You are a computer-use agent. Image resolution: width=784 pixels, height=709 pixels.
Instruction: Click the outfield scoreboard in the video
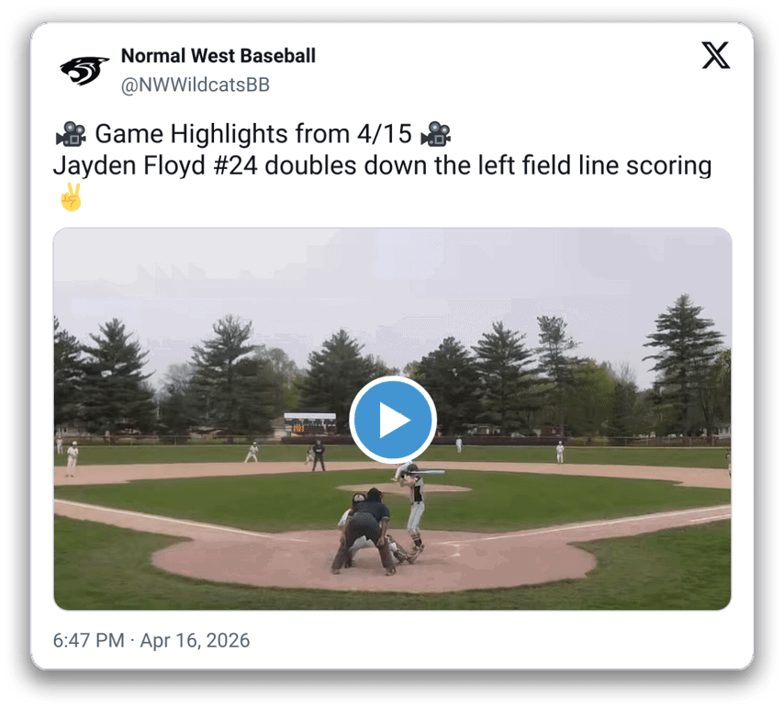click(x=310, y=423)
